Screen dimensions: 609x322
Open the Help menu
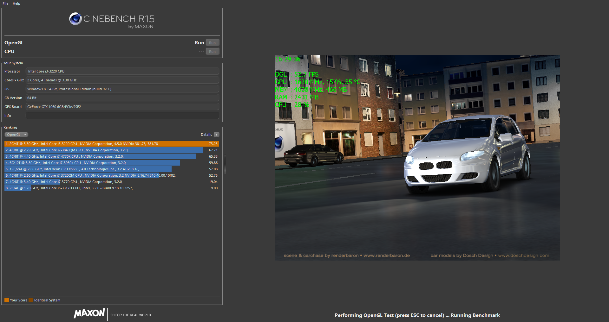[x=16, y=3]
